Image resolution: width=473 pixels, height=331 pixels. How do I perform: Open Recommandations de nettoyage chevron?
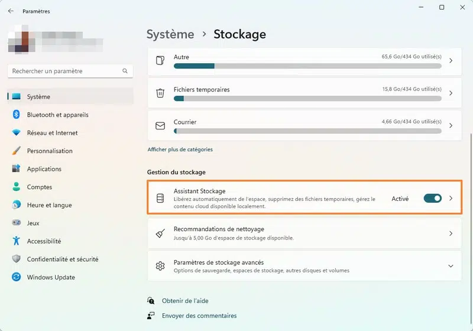[x=451, y=233]
